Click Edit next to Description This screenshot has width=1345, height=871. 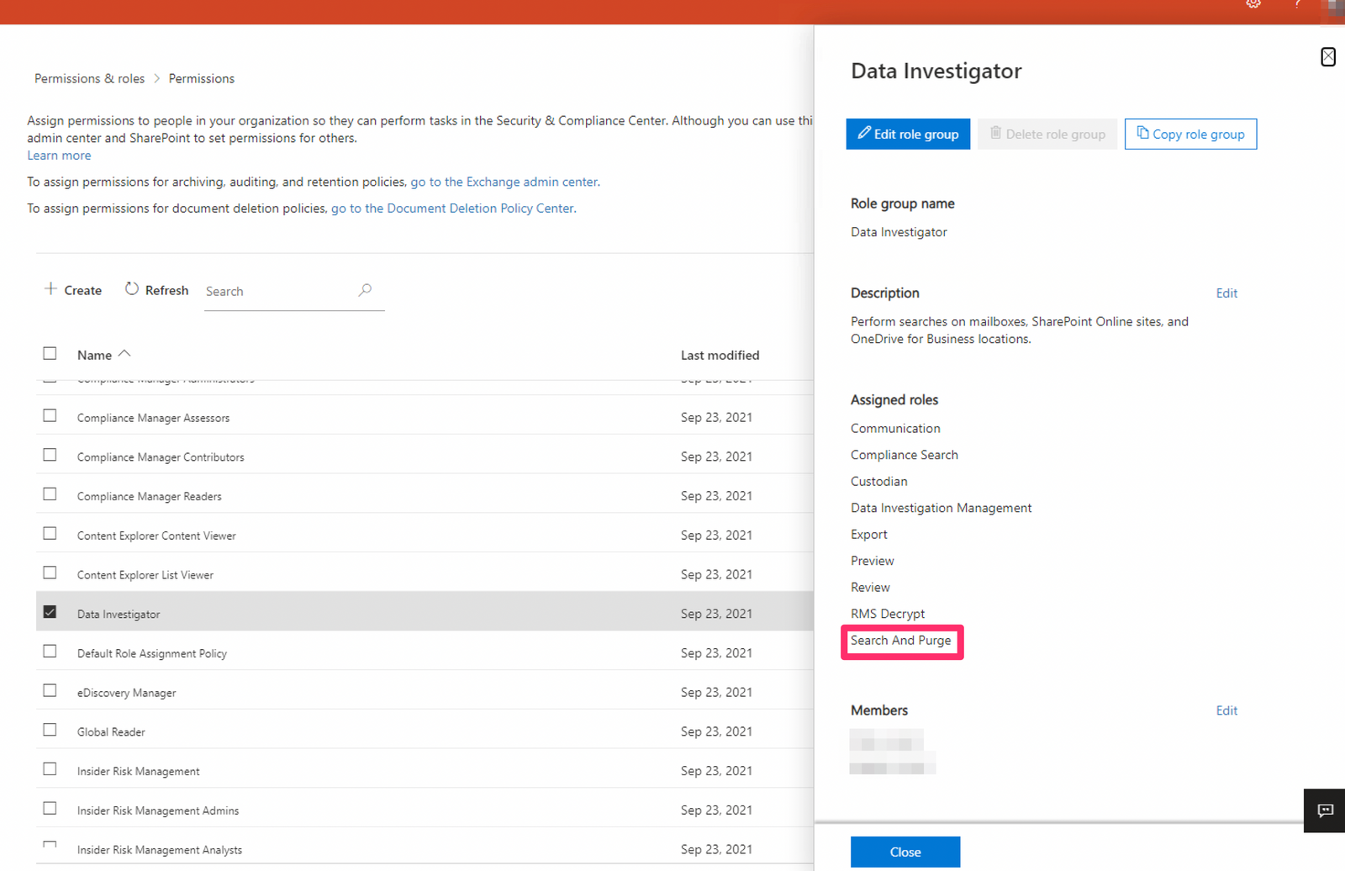pyautogui.click(x=1226, y=293)
